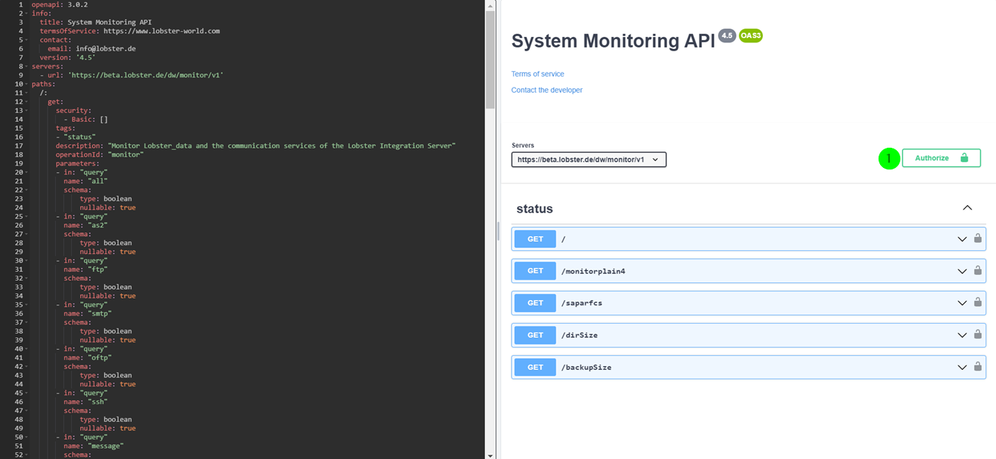Fold the query parameter at line 35

coord(27,305)
